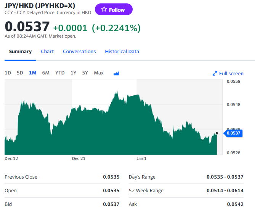Choose the 6M time range
255x212 pixels.
pyautogui.click(x=46, y=73)
